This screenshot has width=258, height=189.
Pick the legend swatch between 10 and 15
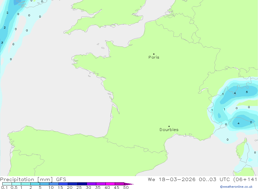[54, 184]
